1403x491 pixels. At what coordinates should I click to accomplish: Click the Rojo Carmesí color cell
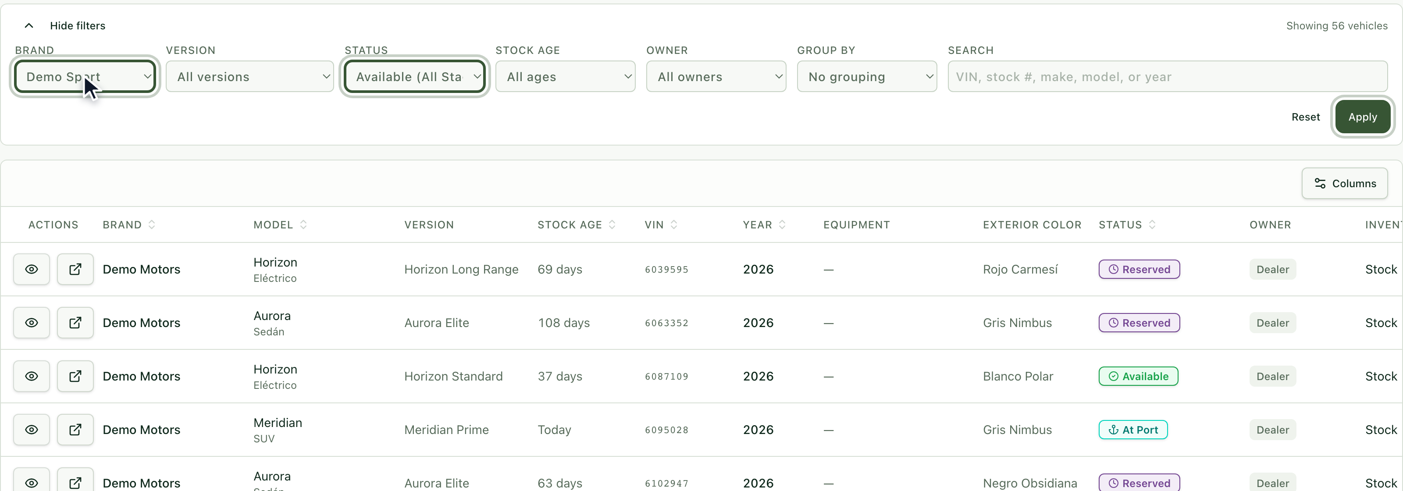click(1020, 269)
